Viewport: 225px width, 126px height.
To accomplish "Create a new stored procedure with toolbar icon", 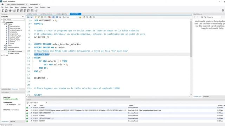I will 25,10.
